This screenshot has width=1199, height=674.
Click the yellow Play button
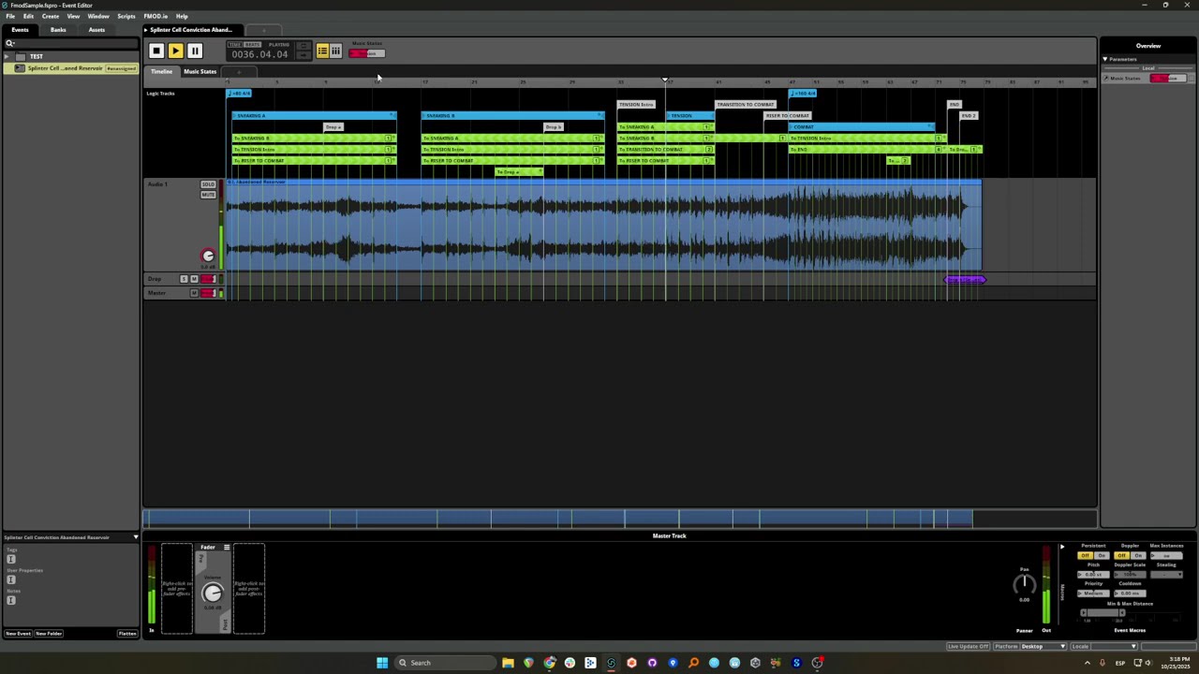pos(175,51)
